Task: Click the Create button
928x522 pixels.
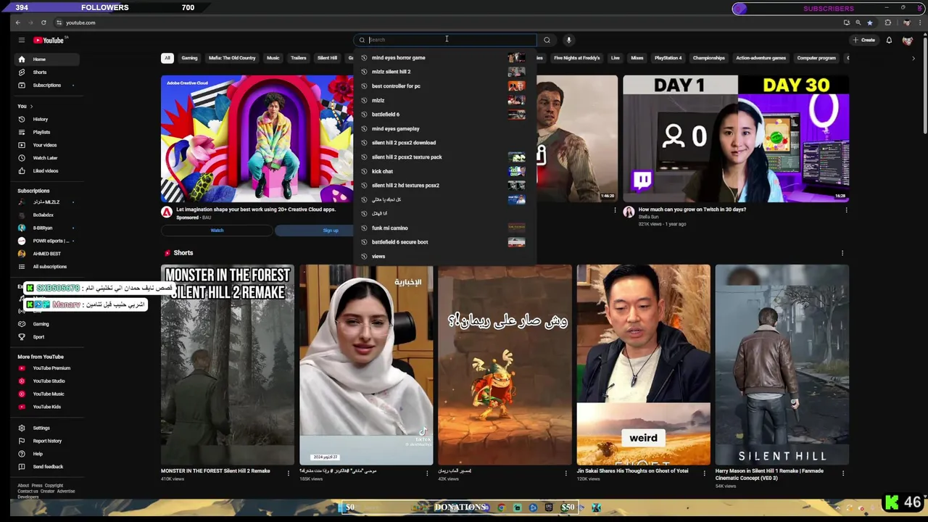Action: 864,40
